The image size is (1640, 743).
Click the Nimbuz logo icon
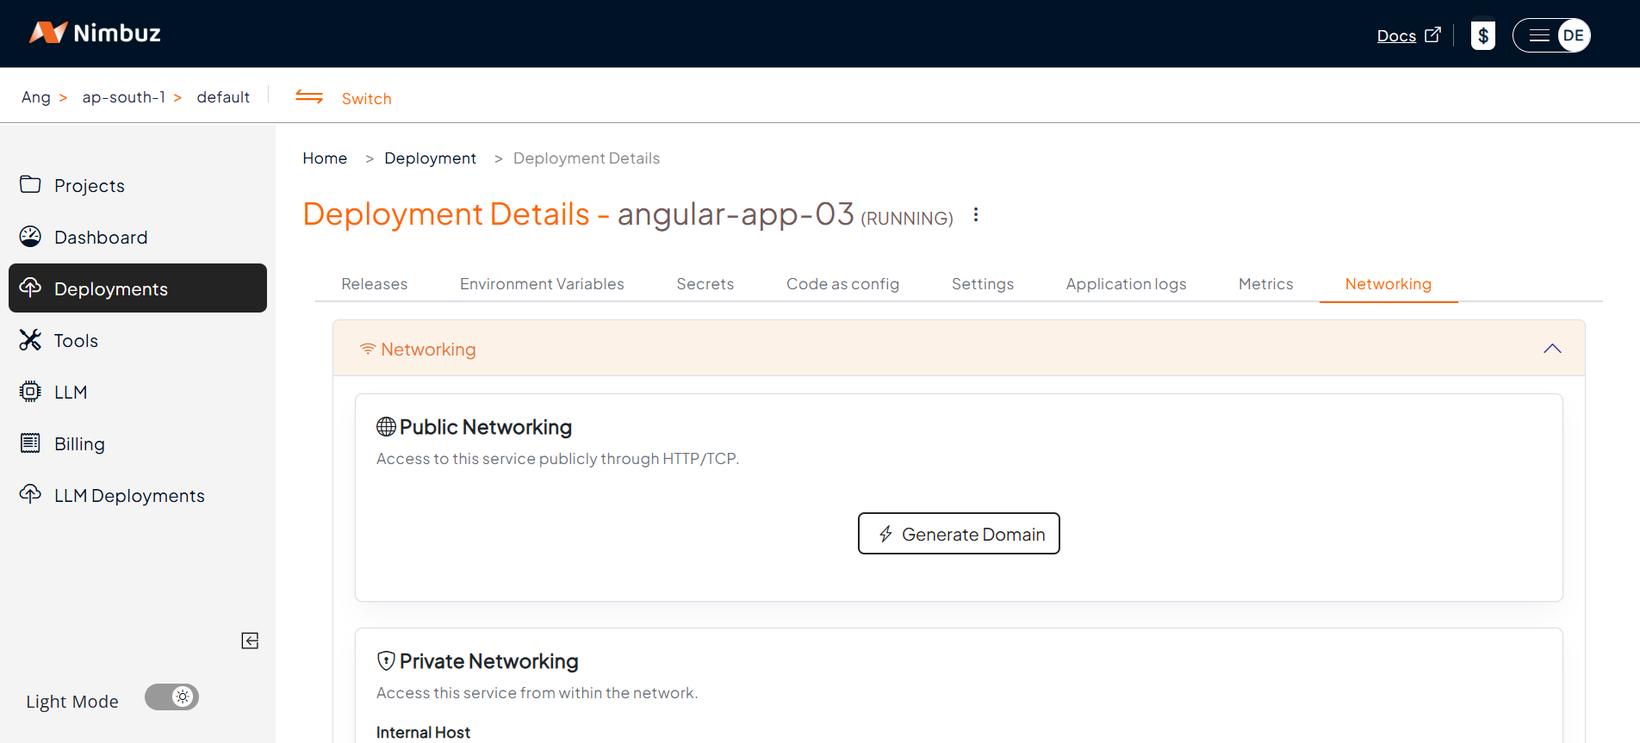click(48, 33)
